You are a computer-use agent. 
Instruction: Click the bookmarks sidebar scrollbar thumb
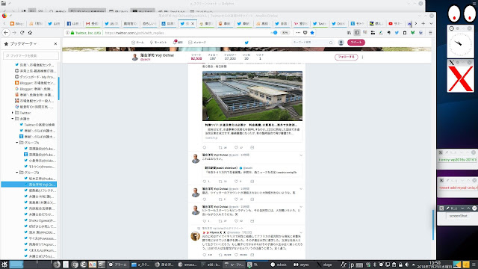58,88
